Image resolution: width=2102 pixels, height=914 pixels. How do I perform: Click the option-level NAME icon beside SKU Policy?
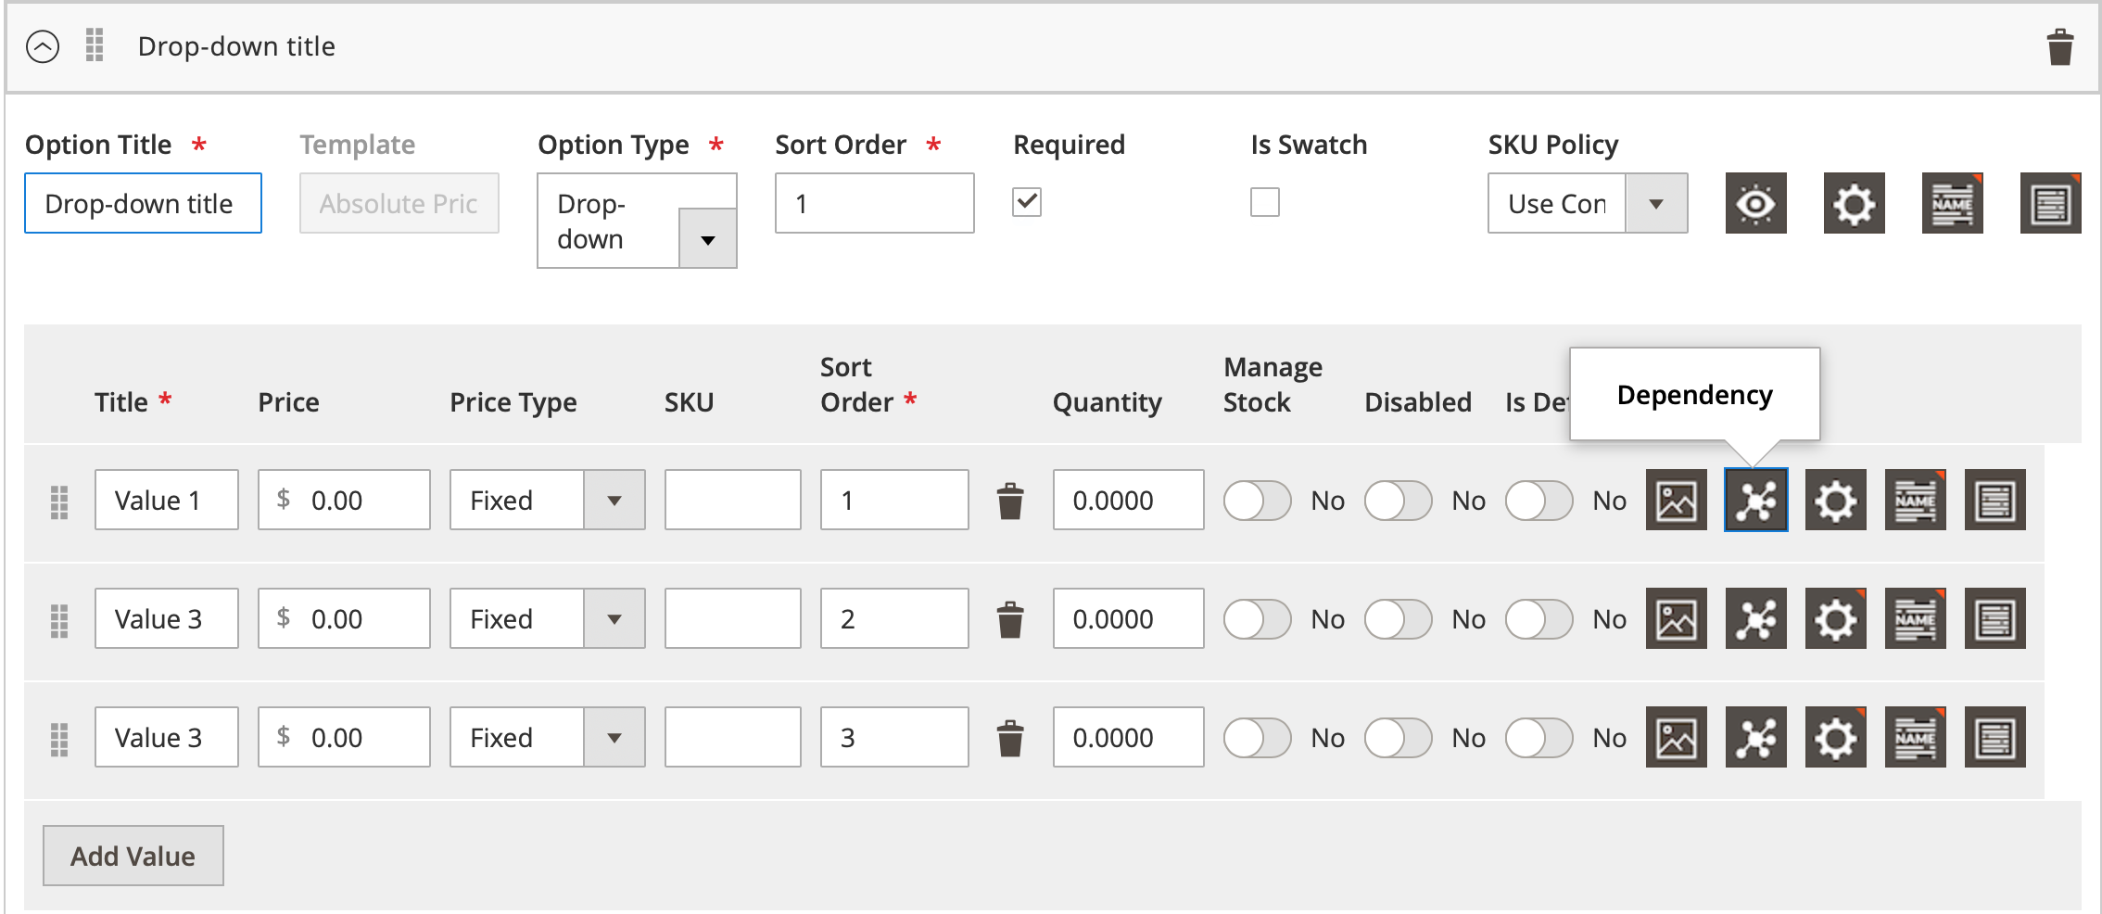[1952, 203]
